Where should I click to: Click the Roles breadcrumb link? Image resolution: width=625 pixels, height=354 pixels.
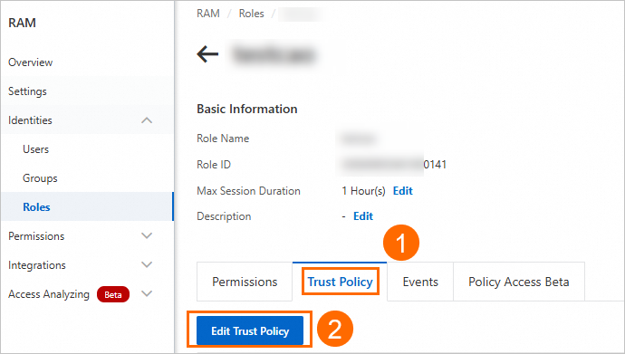click(x=251, y=14)
